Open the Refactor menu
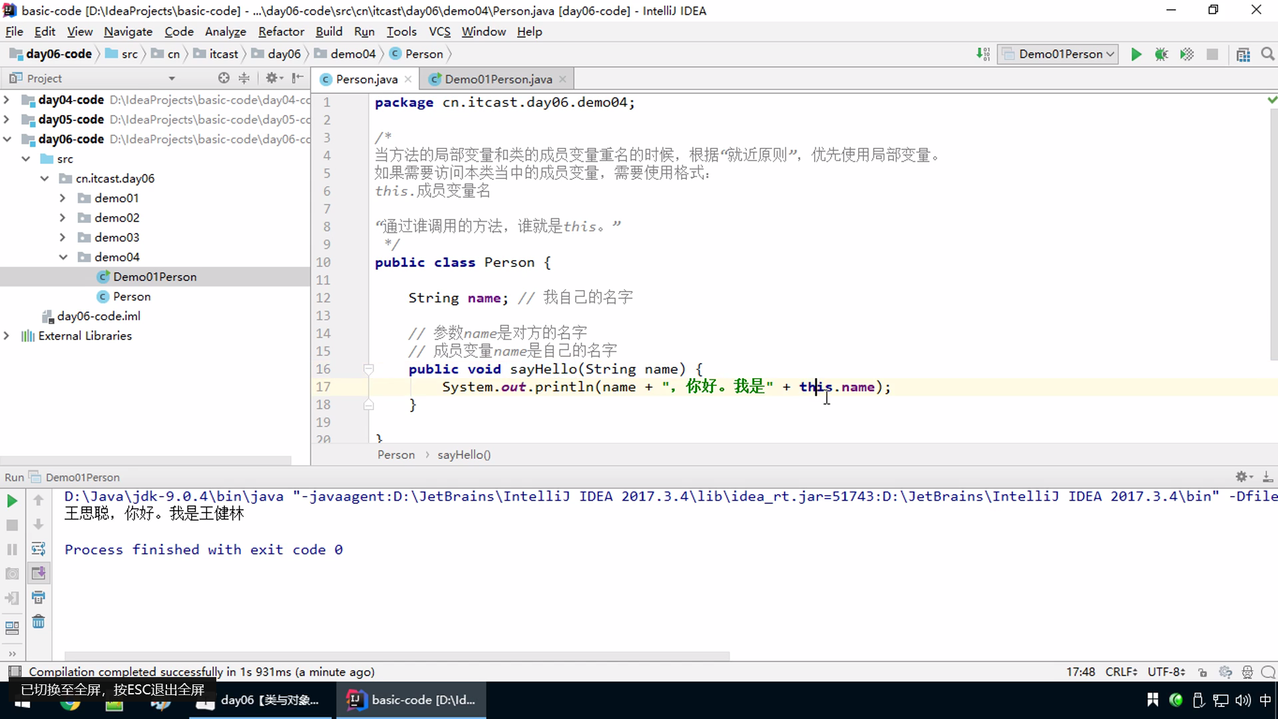1278x719 pixels. [x=281, y=31]
